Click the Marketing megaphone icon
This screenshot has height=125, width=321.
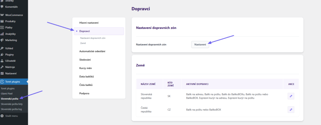pyautogui.click(x=2, y=40)
